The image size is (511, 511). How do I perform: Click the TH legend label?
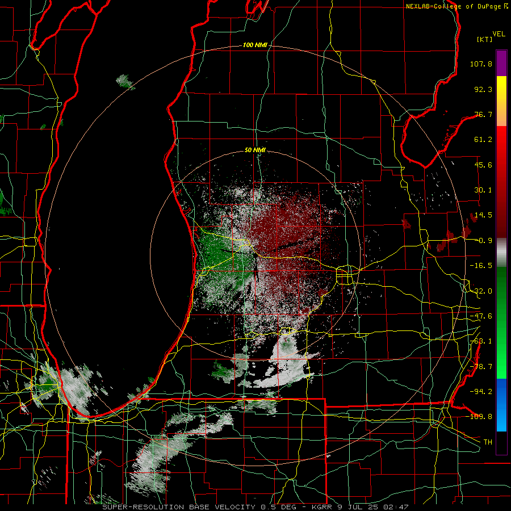[x=488, y=442]
